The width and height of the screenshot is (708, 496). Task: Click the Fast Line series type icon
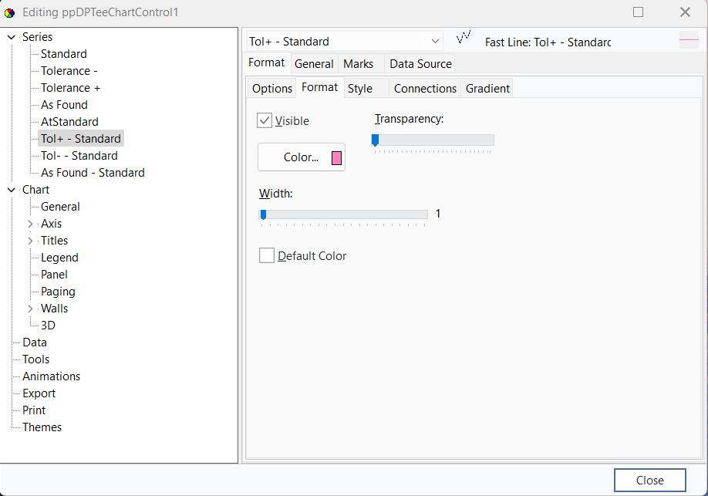(x=464, y=38)
